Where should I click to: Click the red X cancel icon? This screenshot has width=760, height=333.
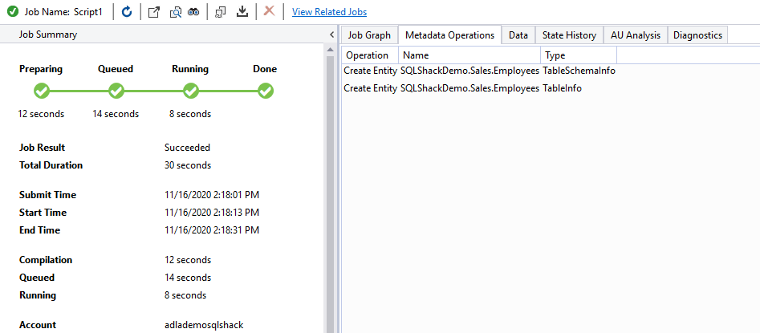tap(269, 11)
